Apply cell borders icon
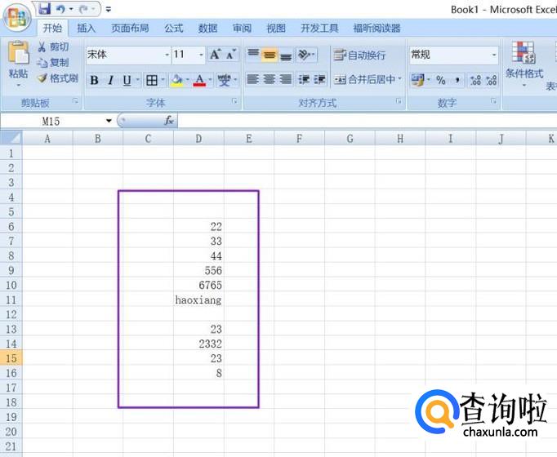This screenshot has height=457, width=557. coord(152,80)
